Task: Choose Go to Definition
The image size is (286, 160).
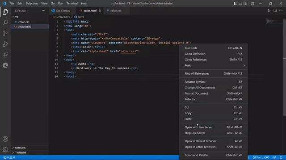Action: [213, 54]
